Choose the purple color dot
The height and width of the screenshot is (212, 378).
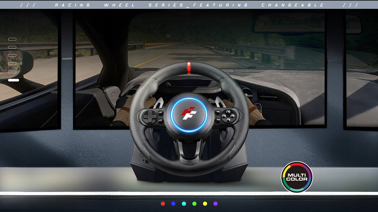click(x=215, y=204)
